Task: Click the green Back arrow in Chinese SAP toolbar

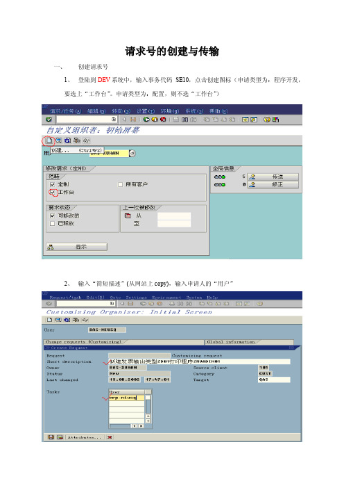Action: click(x=146, y=120)
